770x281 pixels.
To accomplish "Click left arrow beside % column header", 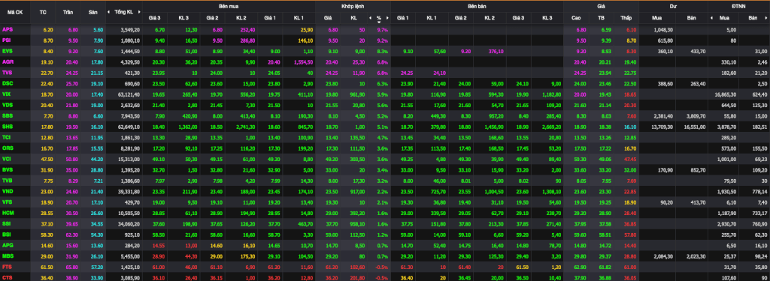I will pyautogui.click(x=370, y=18).
